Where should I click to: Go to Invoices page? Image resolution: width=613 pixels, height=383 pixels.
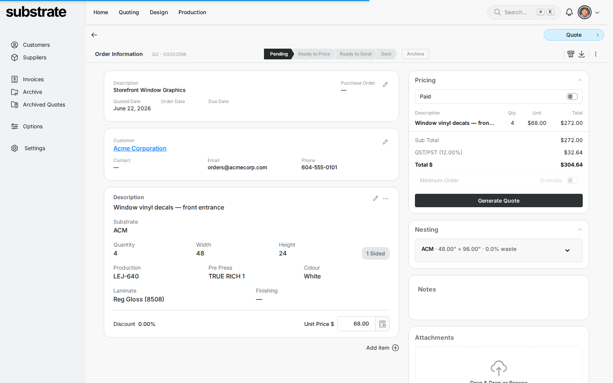click(x=28, y=79)
